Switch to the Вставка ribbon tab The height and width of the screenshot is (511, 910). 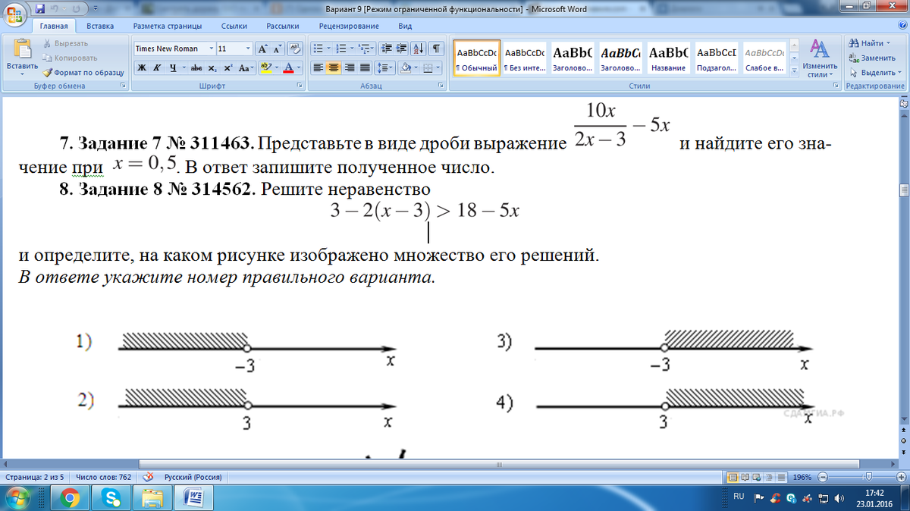(x=100, y=26)
